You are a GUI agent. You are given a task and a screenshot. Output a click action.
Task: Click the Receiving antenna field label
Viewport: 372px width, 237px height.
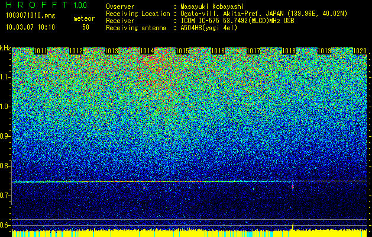[x=136, y=28]
